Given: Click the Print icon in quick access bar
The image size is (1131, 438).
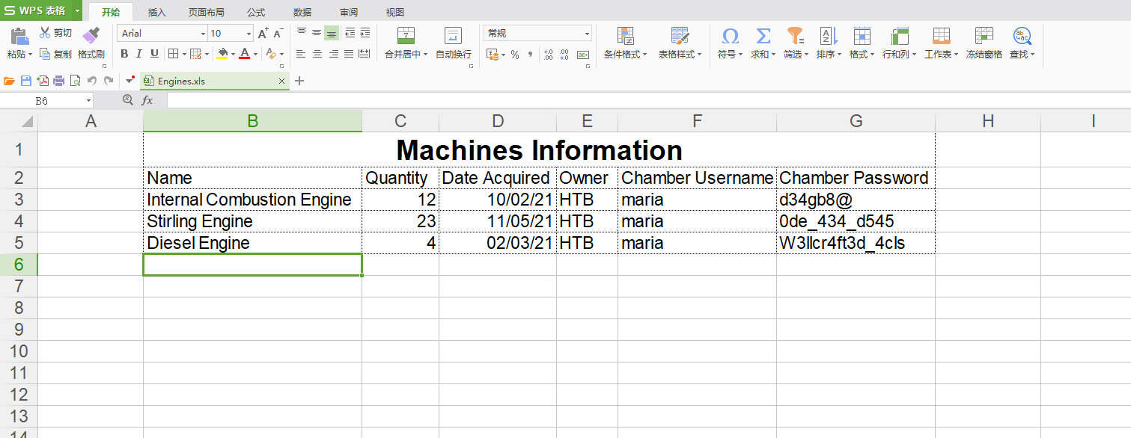Looking at the screenshot, I should pyautogui.click(x=58, y=81).
